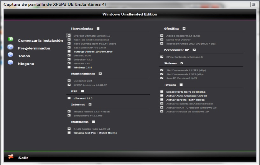
Task: Uncheck the Internet category checkbox
Action: [90, 104]
